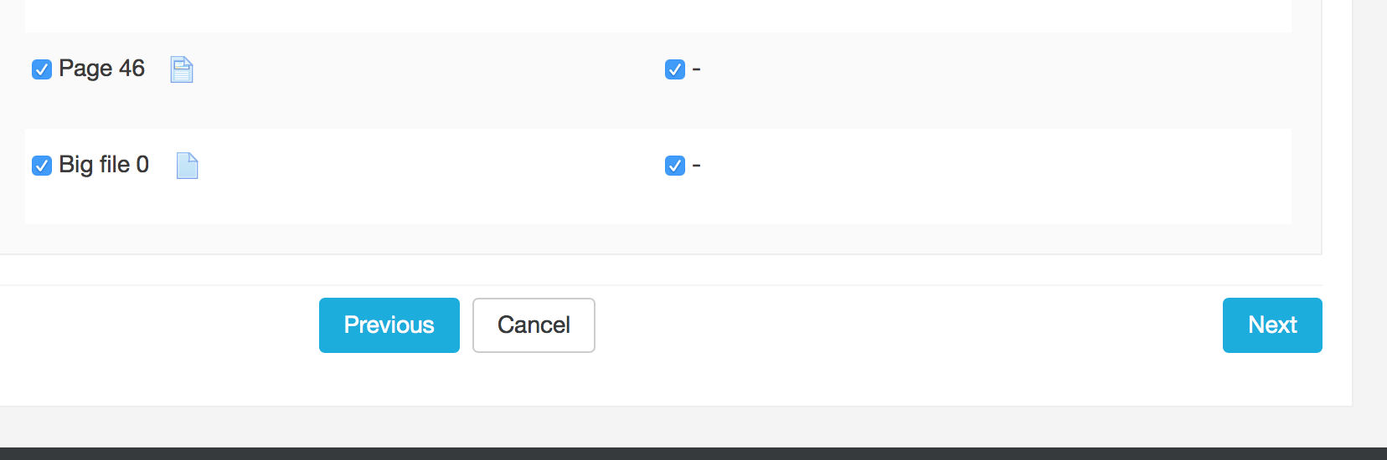Click the partially visible white row above Page 46
Screen dimensions: 1387x460
tap(658, 16)
